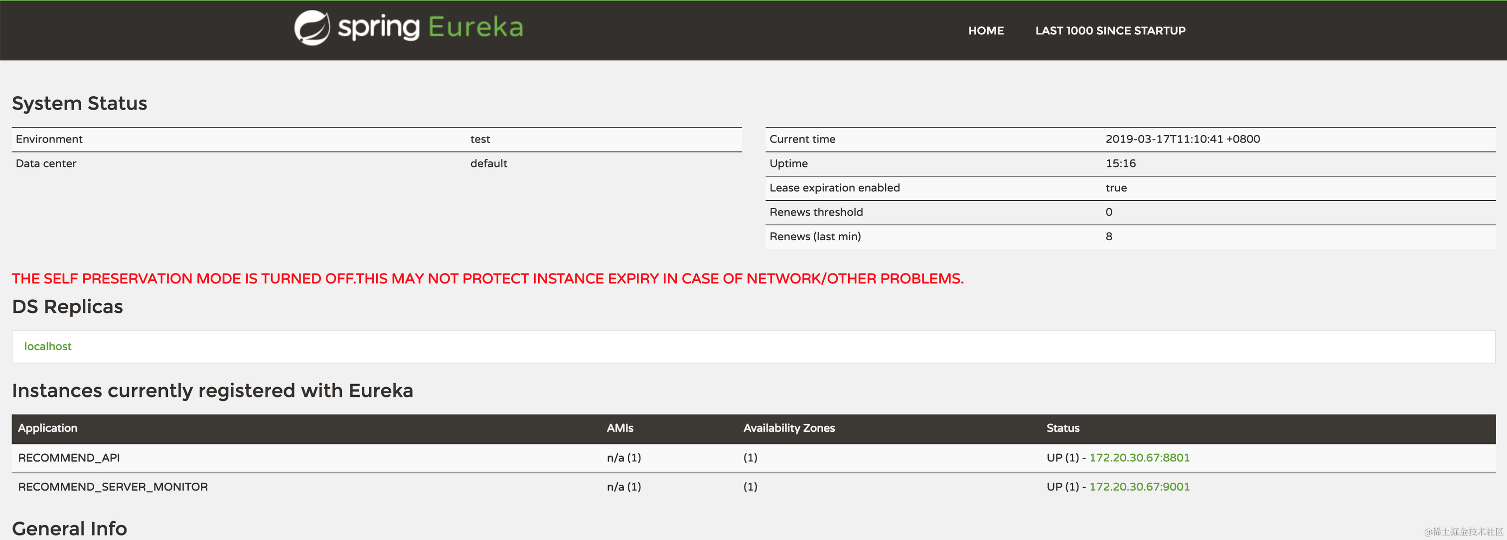
Task: Click the RECOMMEND_API application name
Action: pyautogui.click(x=68, y=457)
